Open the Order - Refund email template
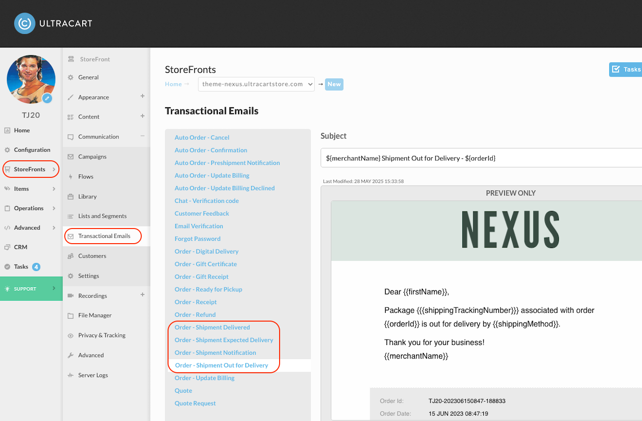 pyautogui.click(x=195, y=315)
